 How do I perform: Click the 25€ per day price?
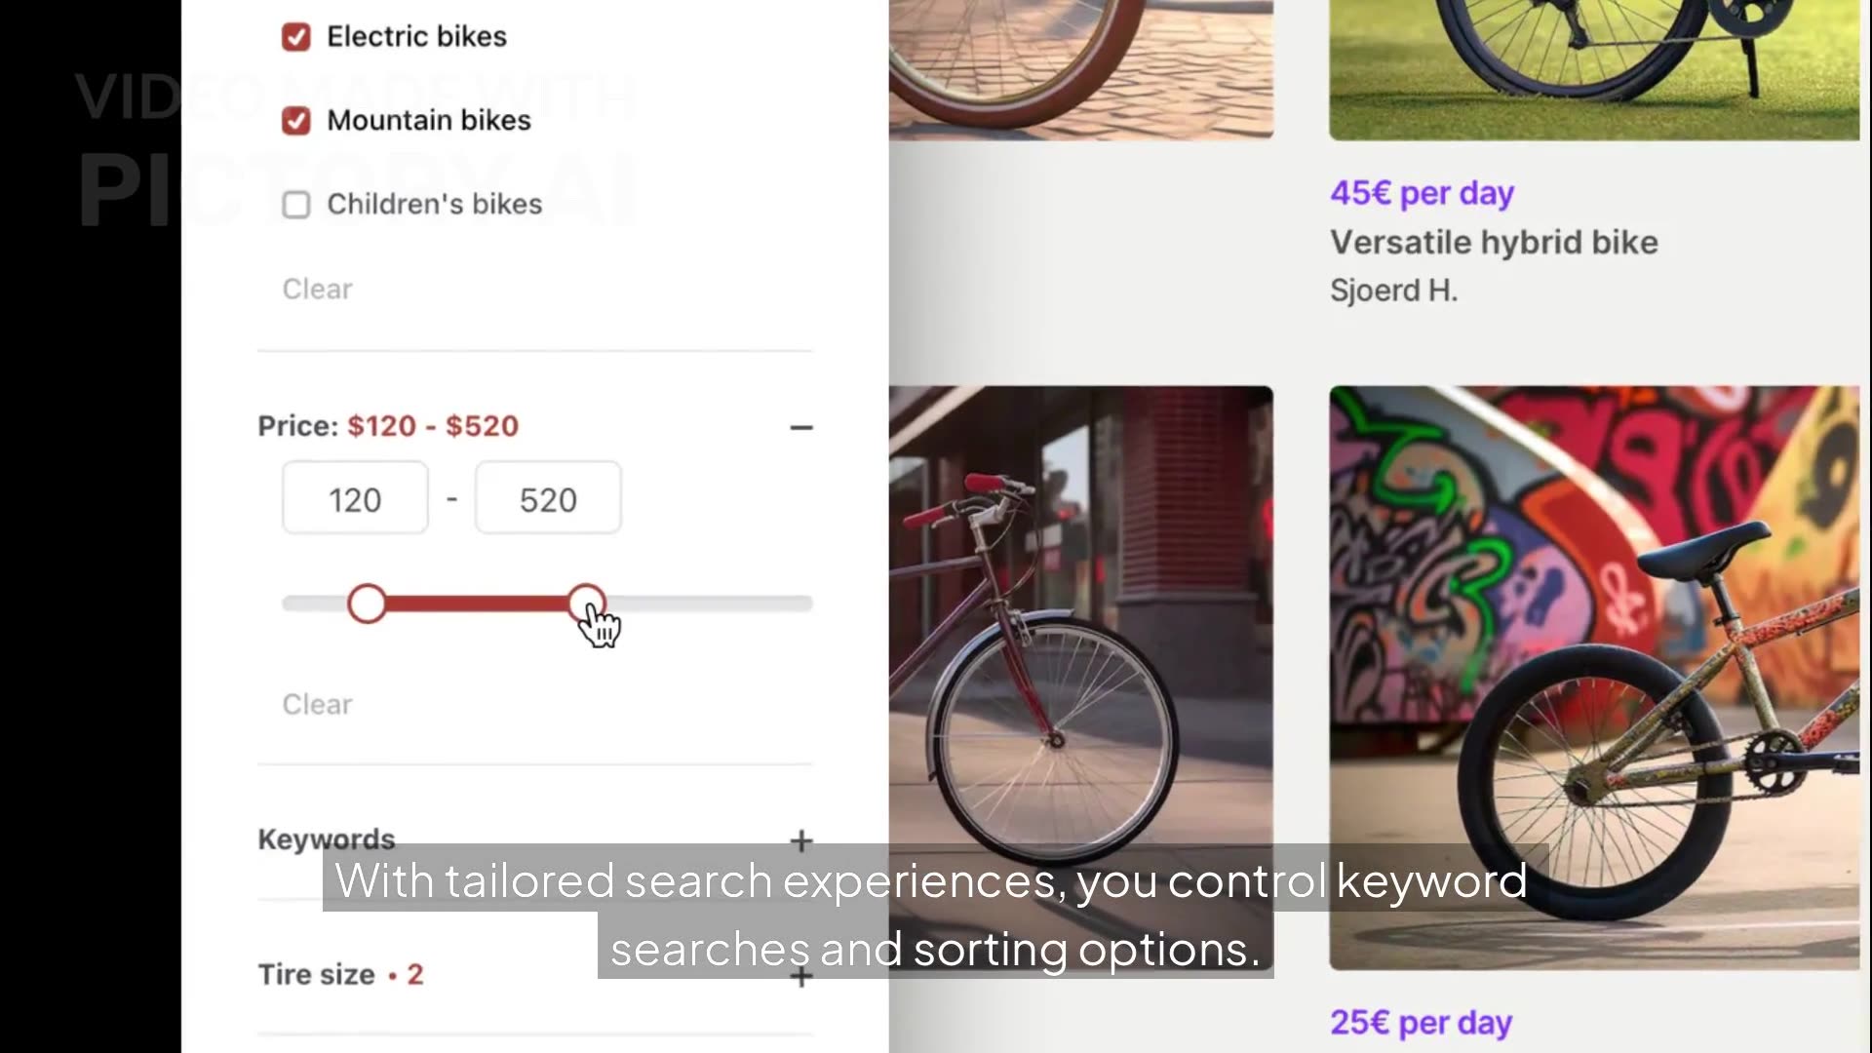click(1421, 1022)
